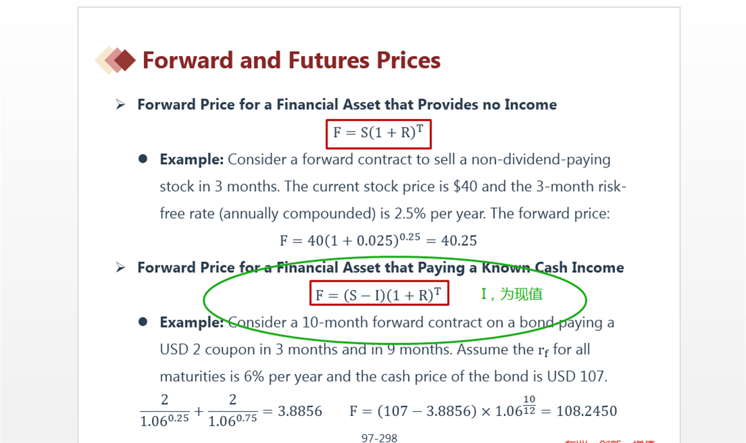746x443 pixels.
Task: Click the round bullet before the 10-month Example
Action: pos(142,321)
